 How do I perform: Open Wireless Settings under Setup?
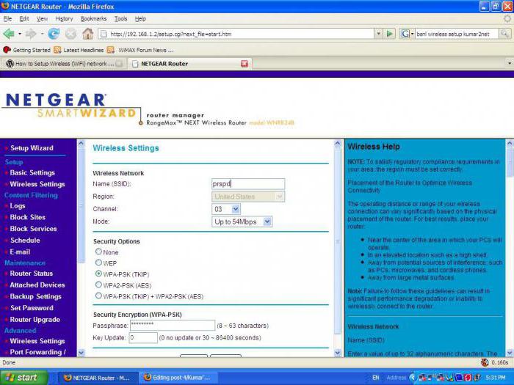point(37,184)
